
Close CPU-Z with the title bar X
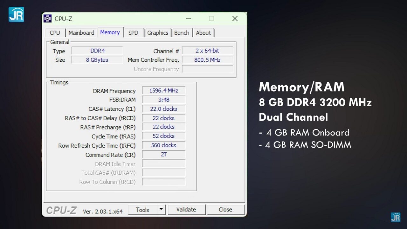point(235,18)
